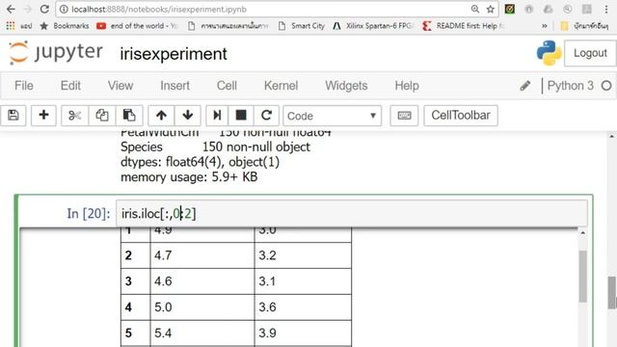The width and height of the screenshot is (617, 347).
Task: Copy selected cells icon
Action: [102, 116]
